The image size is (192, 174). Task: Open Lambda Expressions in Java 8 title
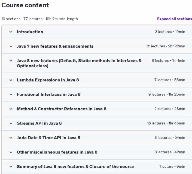(x=48, y=80)
